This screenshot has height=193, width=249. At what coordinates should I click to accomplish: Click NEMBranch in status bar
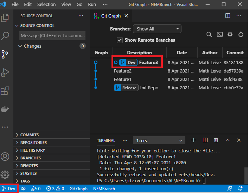[104, 189]
